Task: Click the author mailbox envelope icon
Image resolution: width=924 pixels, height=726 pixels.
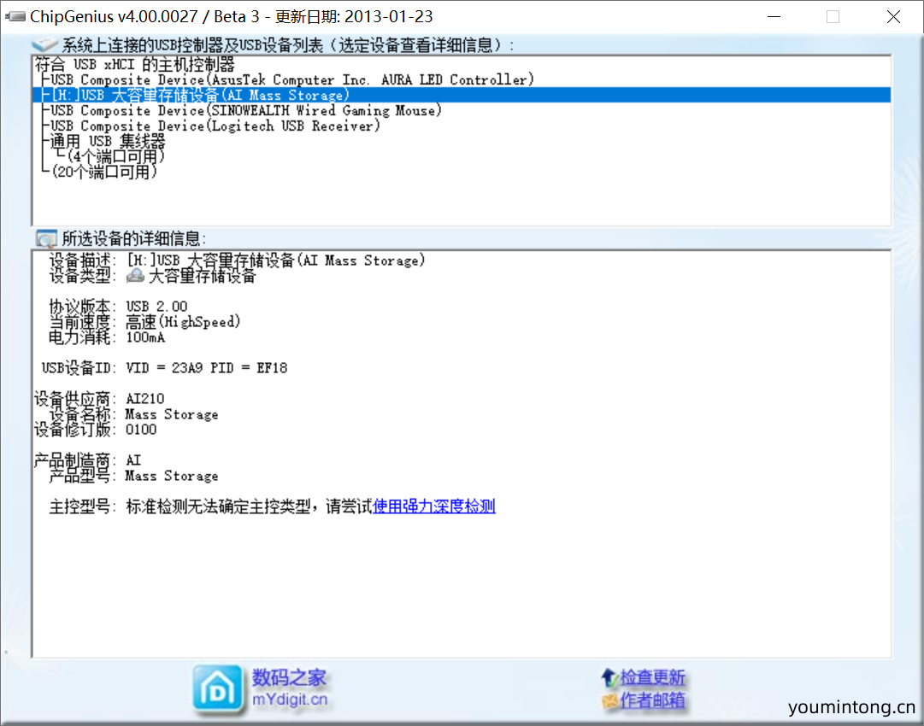Action: [609, 700]
